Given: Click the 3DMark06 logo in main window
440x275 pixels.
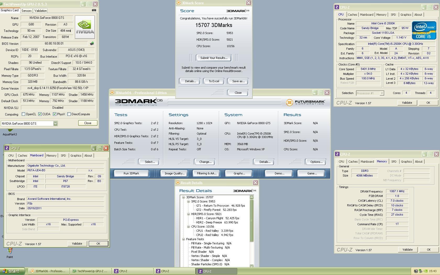Looking at the screenshot, I should [x=139, y=102].
